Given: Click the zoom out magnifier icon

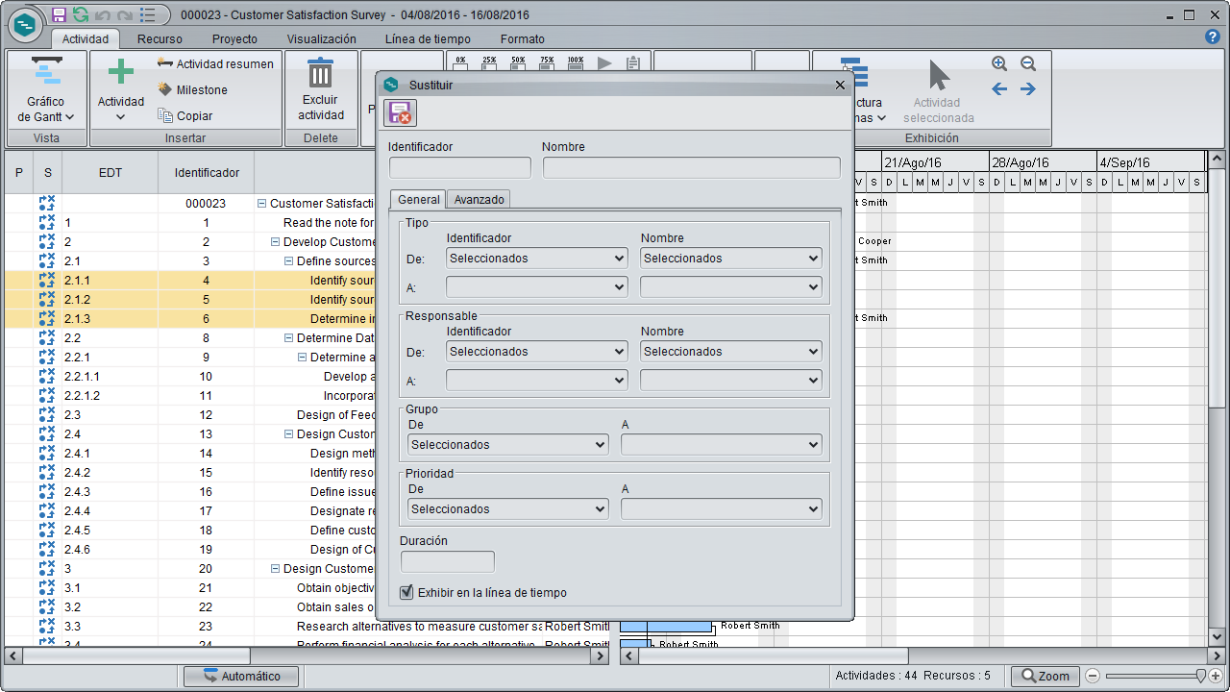Looking at the screenshot, I should pyautogui.click(x=1028, y=63).
